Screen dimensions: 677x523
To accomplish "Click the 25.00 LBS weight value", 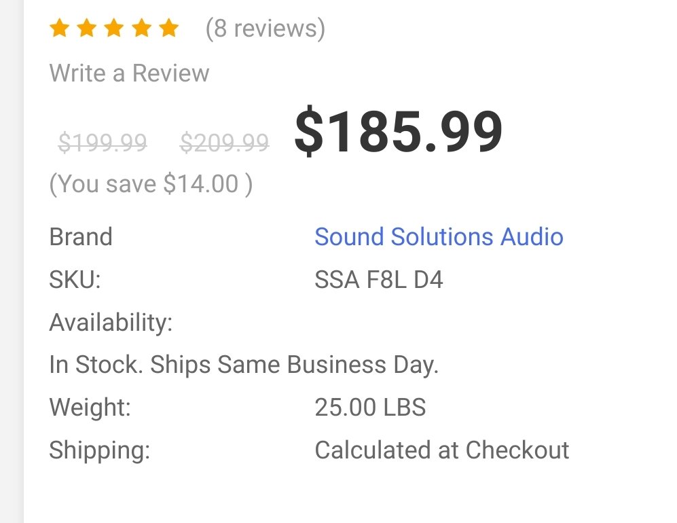I will [x=370, y=408].
